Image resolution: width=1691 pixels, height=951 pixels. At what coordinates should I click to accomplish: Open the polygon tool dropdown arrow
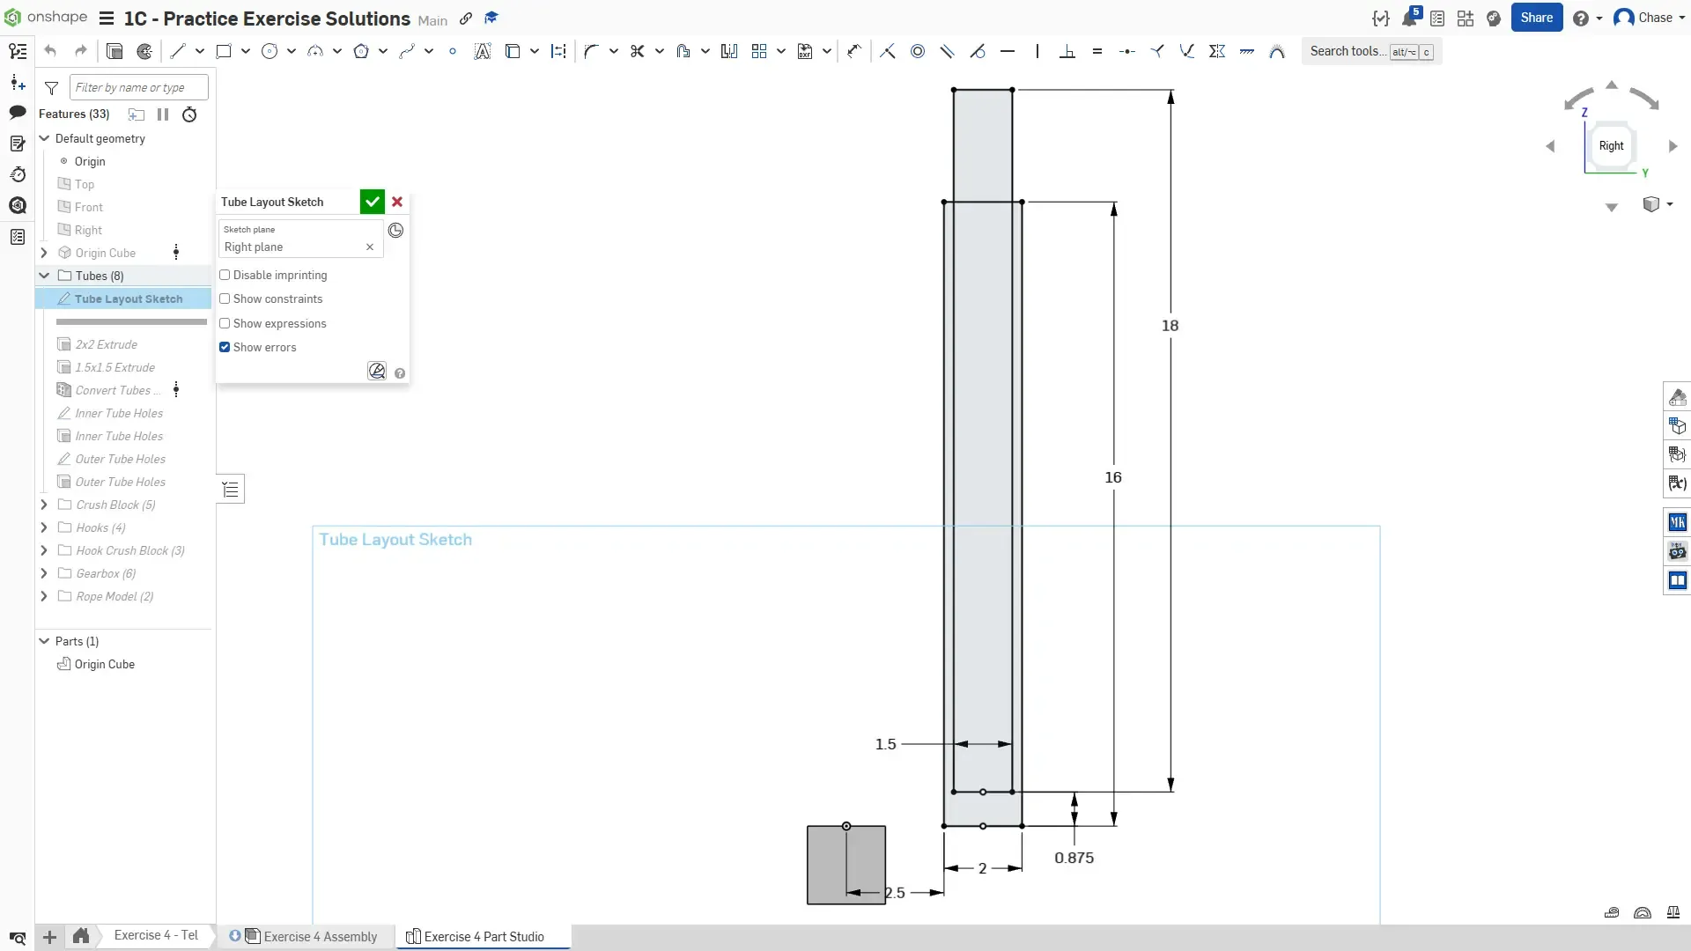pyautogui.click(x=383, y=51)
